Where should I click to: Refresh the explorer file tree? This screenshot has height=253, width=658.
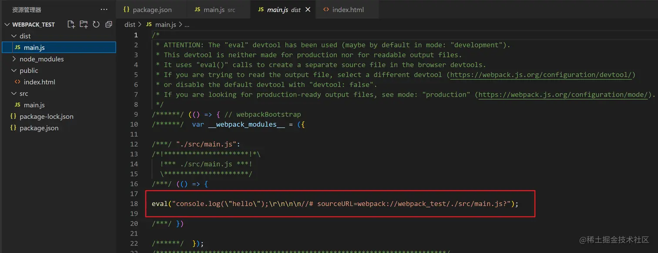(96, 24)
